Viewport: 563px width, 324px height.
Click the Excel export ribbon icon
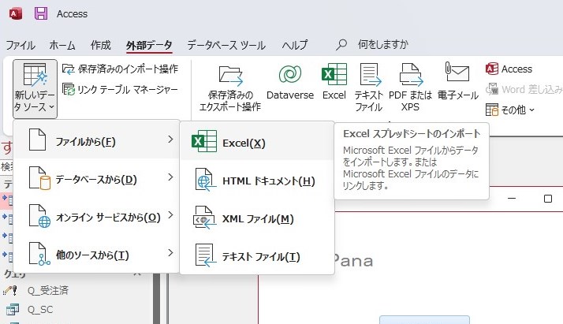point(334,83)
